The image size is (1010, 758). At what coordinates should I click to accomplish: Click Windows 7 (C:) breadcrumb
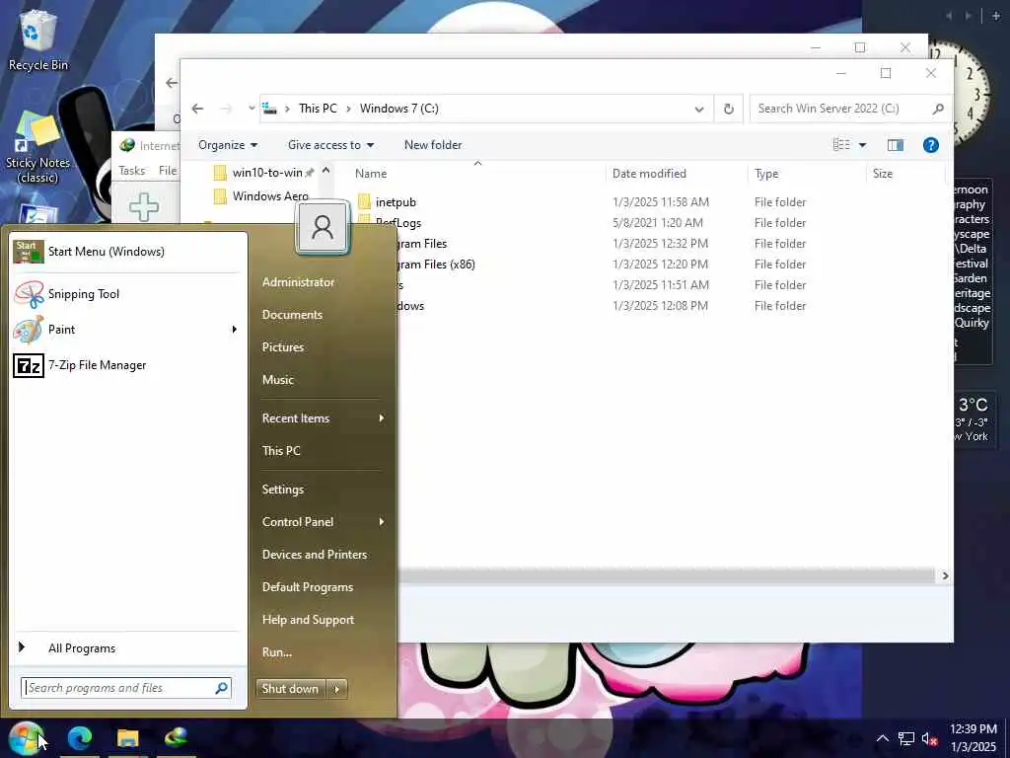coord(398,109)
